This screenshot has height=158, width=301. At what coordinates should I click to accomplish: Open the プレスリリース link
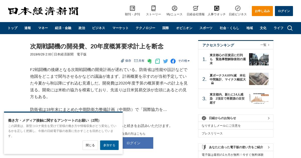pyautogui.click(x=212, y=133)
